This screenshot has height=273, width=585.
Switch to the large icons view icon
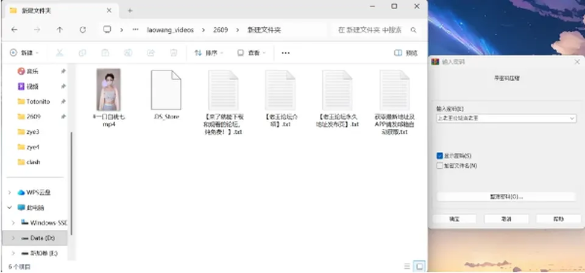pyautogui.click(x=420, y=266)
